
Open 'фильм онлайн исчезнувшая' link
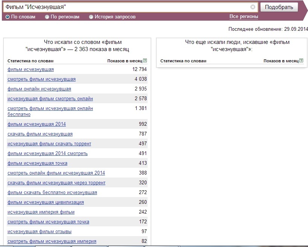pos(39,89)
